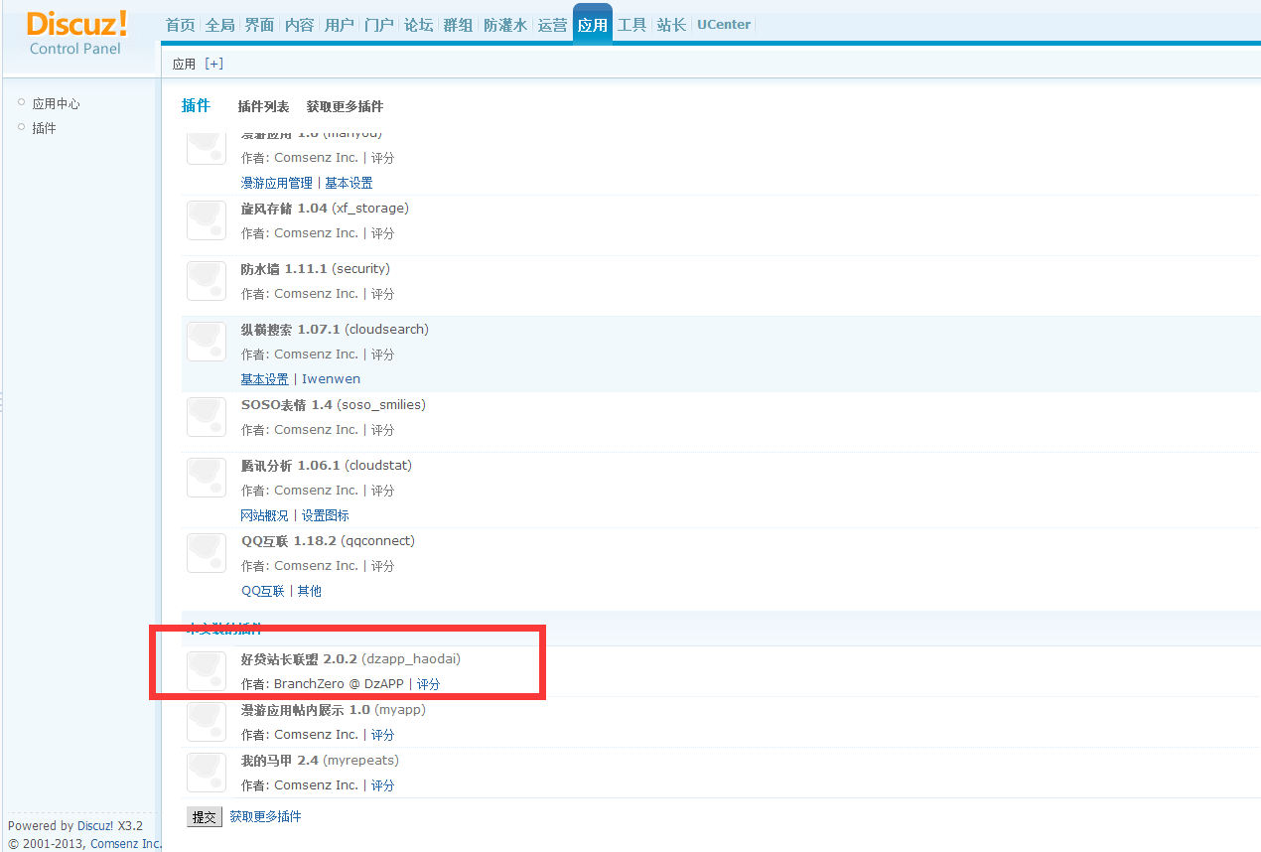Open the 门户 top menu
Viewport: 1261px width, 852px height.
tap(378, 25)
